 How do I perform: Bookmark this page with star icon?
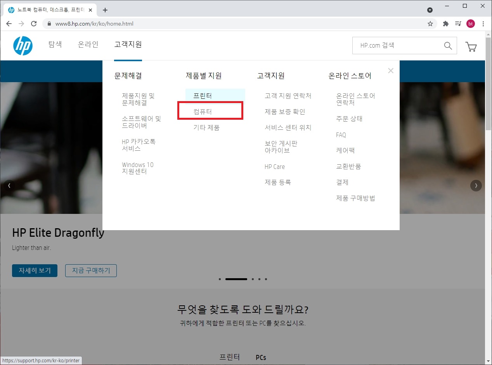coord(430,24)
